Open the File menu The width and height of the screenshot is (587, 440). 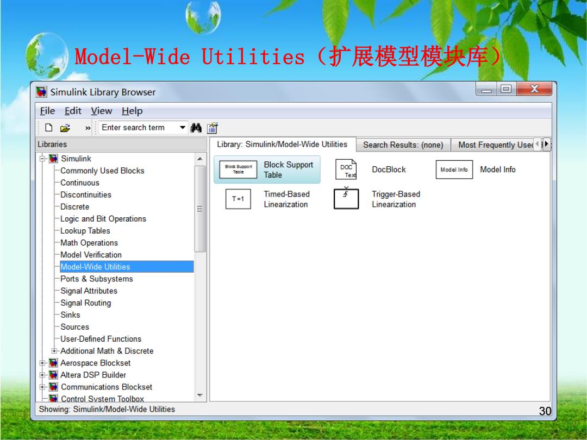pyautogui.click(x=47, y=111)
